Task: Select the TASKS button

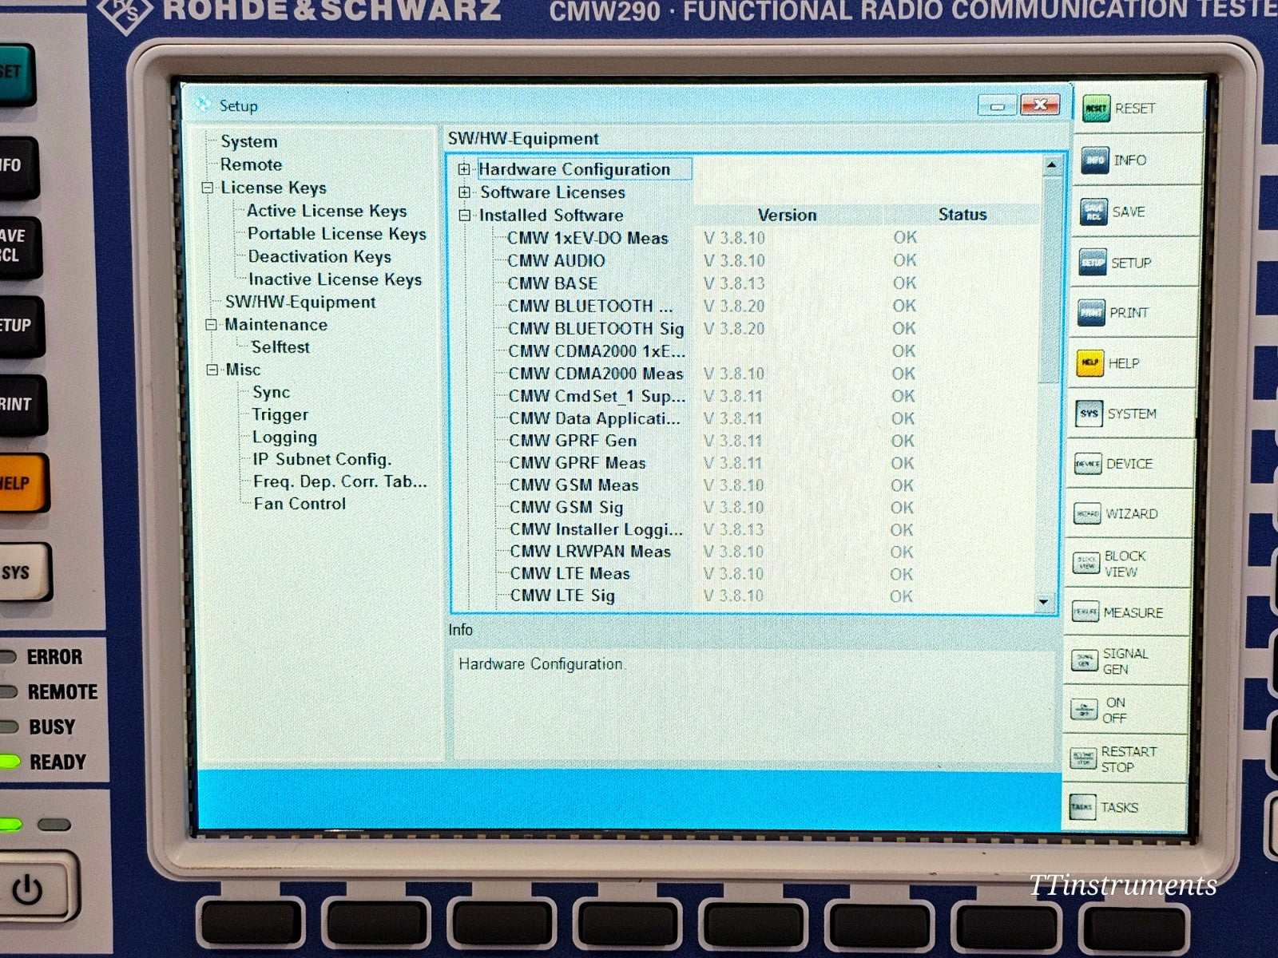Action: [x=1086, y=807]
